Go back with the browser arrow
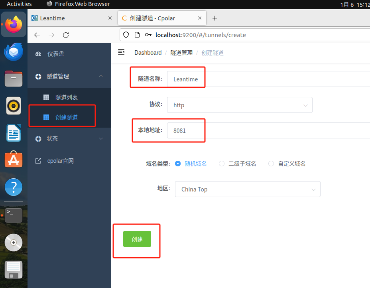370x288 pixels. coord(37,35)
